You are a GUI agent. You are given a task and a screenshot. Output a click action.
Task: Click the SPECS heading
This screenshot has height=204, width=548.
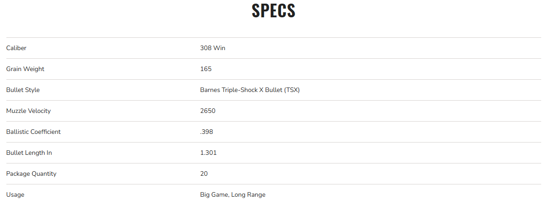pos(273,11)
